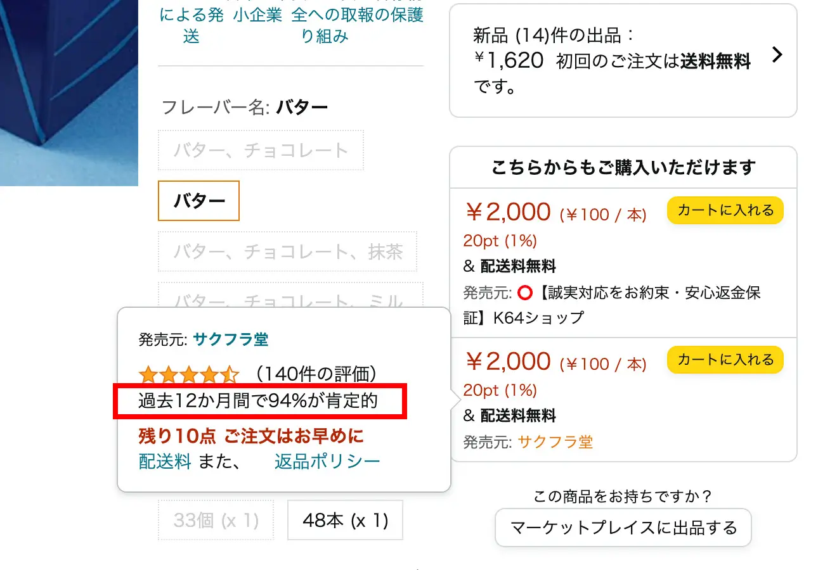818x570 pixels.
Task: Select the 48本 (x 1) quantity option
Action: click(345, 520)
